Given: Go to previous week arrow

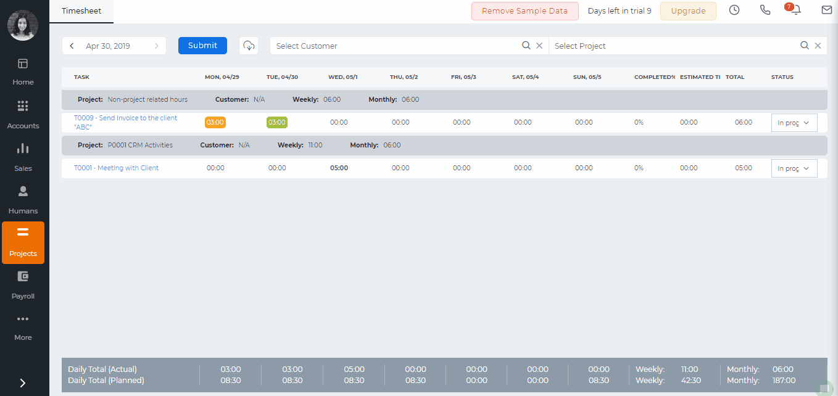Looking at the screenshot, I should 72,46.
